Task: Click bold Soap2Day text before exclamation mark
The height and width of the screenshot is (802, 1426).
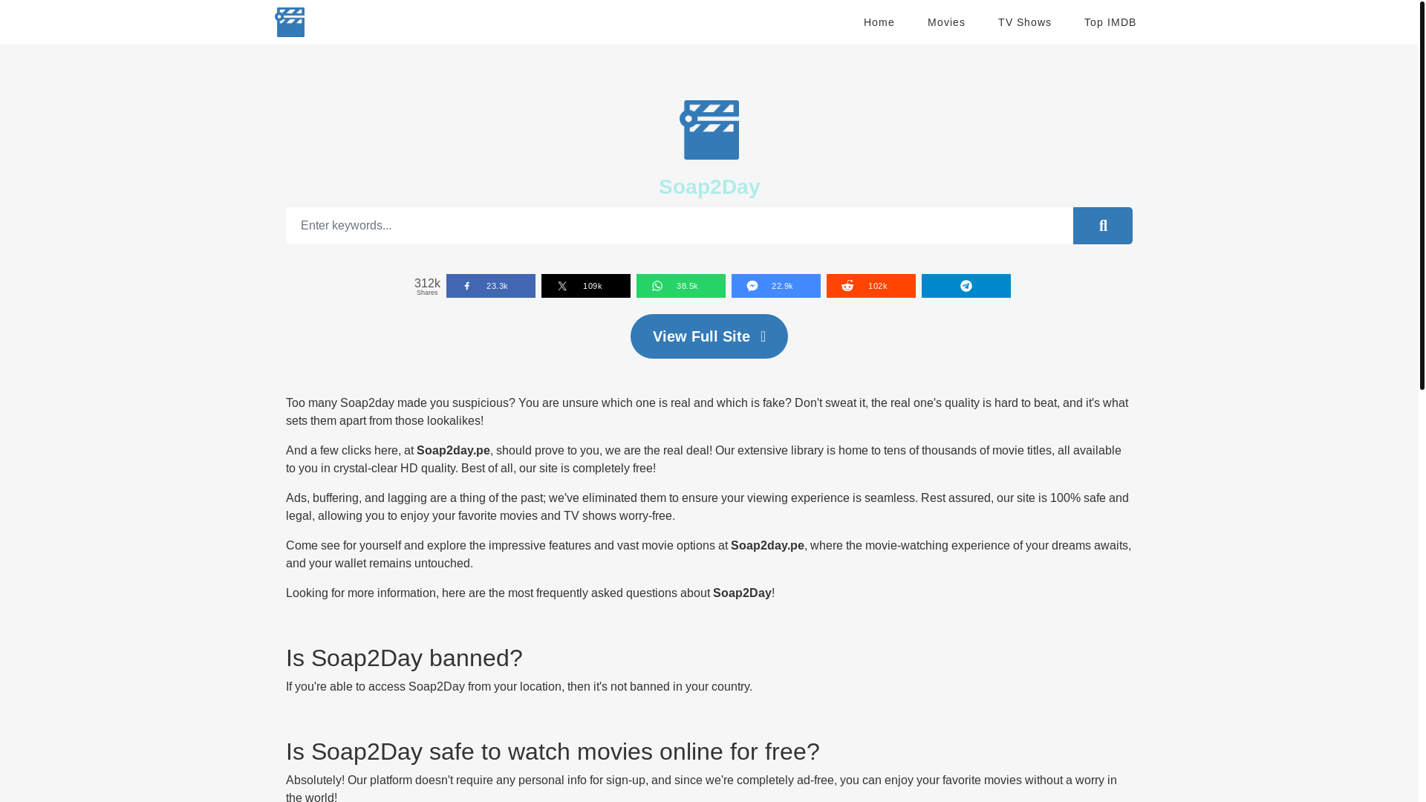Action: (742, 593)
